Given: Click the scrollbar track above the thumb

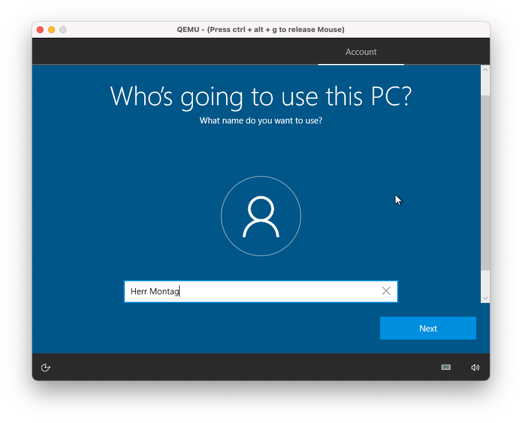Looking at the screenshot, I should click(x=485, y=85).
